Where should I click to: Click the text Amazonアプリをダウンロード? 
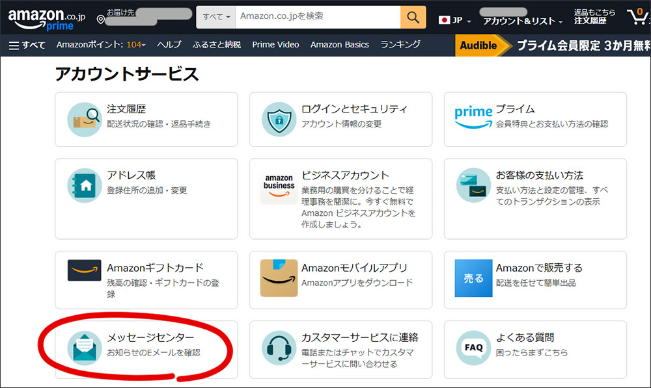(x=357, y=283)
